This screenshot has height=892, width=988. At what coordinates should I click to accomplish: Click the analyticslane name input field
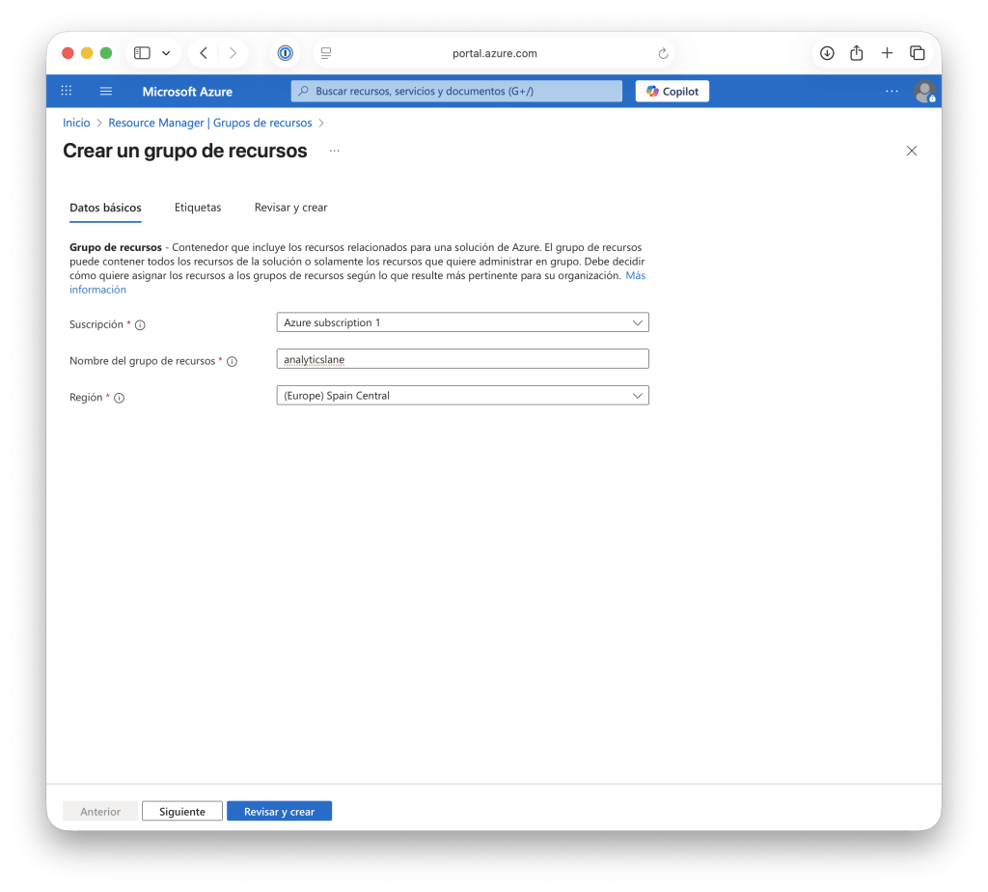pyautogui.click(x=462, y=358)
